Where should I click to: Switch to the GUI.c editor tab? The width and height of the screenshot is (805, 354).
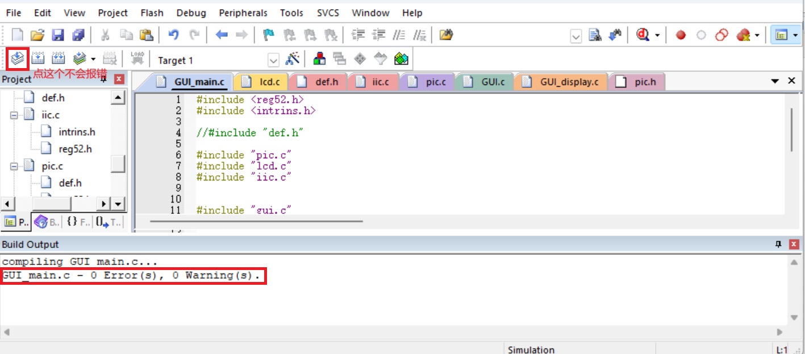coord(485,82)
